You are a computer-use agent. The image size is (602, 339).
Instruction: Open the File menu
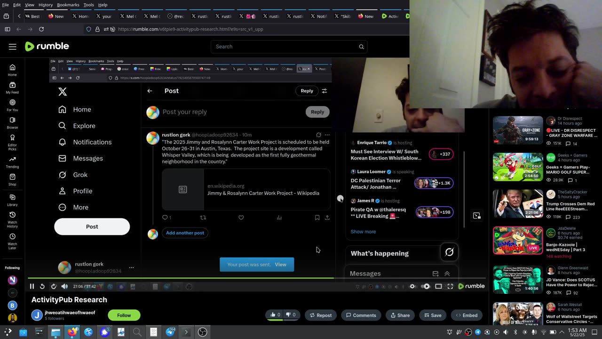tap(6, 5)
